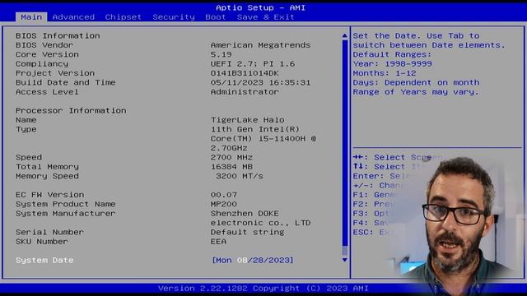Click the month value 08 in System Date
Screen dimensions: 527x296
(242, 260)
